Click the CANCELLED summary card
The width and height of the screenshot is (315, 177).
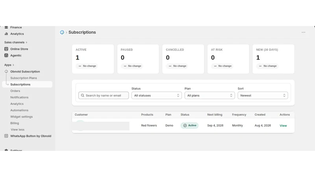tap(183, 59)
